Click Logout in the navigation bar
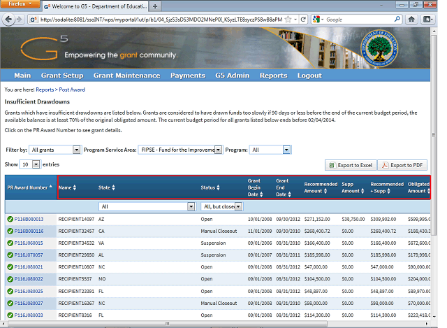The height and width of the screenshot is (328, 447). (x=309, y=76)
